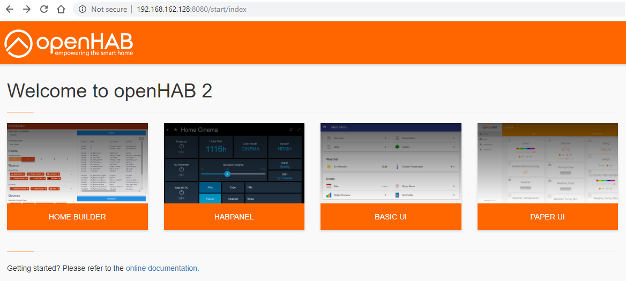626x281 pixels.
Task: Click the browser forward arrow
Action: click(x=27, y=9)
